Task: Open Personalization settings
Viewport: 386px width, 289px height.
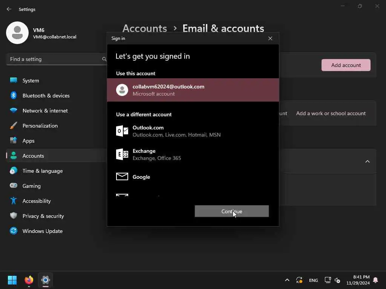Action: tap(57, 126)
